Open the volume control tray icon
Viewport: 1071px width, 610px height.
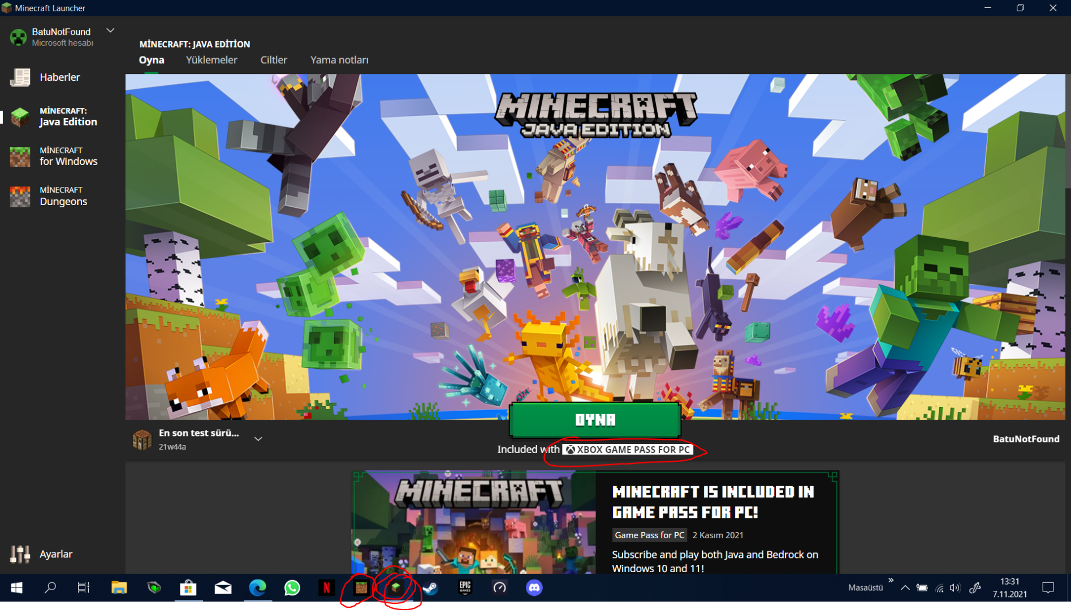(955, 588)
